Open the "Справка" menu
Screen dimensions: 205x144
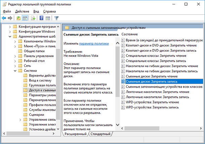click(49, 11)
